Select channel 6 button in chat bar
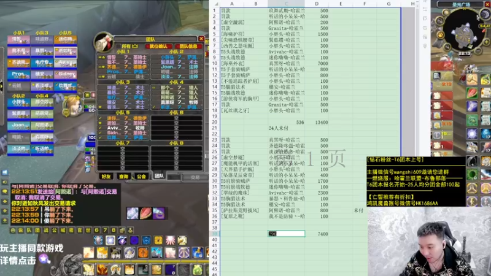This screenshot has height=276, width=491. tap(97, 231)
